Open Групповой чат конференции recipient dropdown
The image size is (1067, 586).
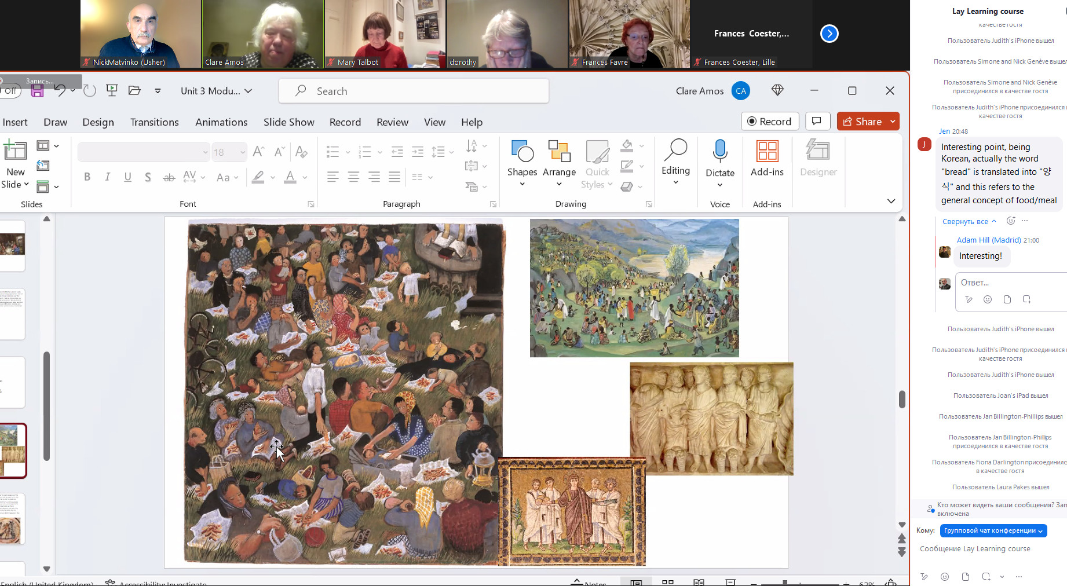pos(993,530)
